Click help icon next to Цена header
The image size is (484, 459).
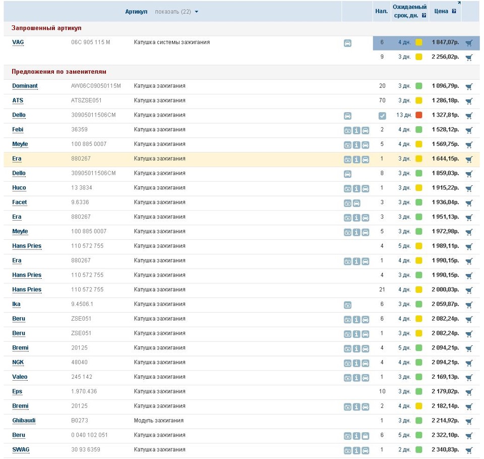point(454,11)
